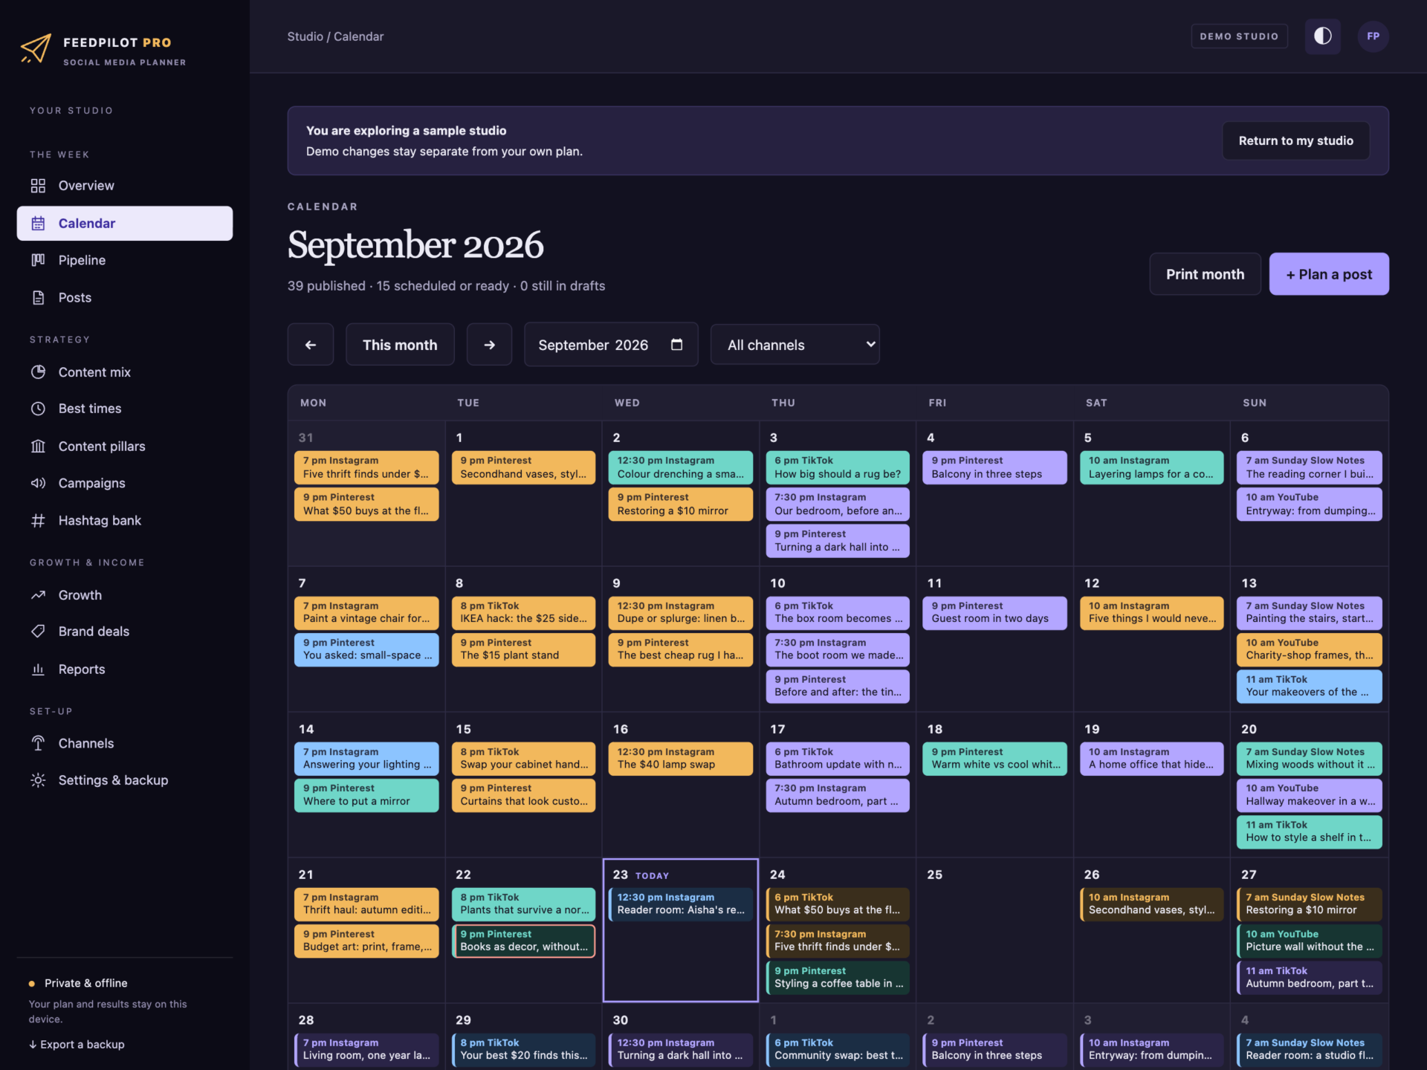The height and width of the screenshot is (1070, 1427).
Task: Open the 'The $40 lamp swap' post
Action: tap(680, 759)
